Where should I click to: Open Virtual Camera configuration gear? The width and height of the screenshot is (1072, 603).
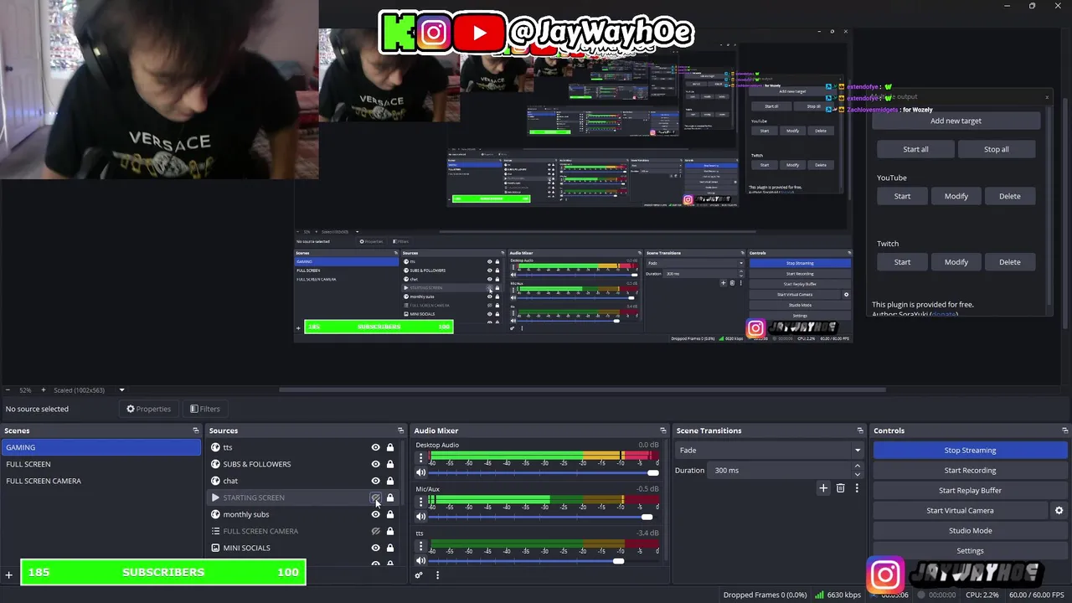coord(1059,511)
